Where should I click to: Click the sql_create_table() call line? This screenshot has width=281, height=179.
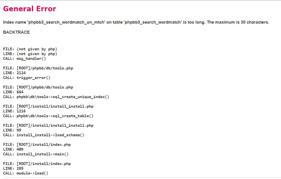coord(48,116)
